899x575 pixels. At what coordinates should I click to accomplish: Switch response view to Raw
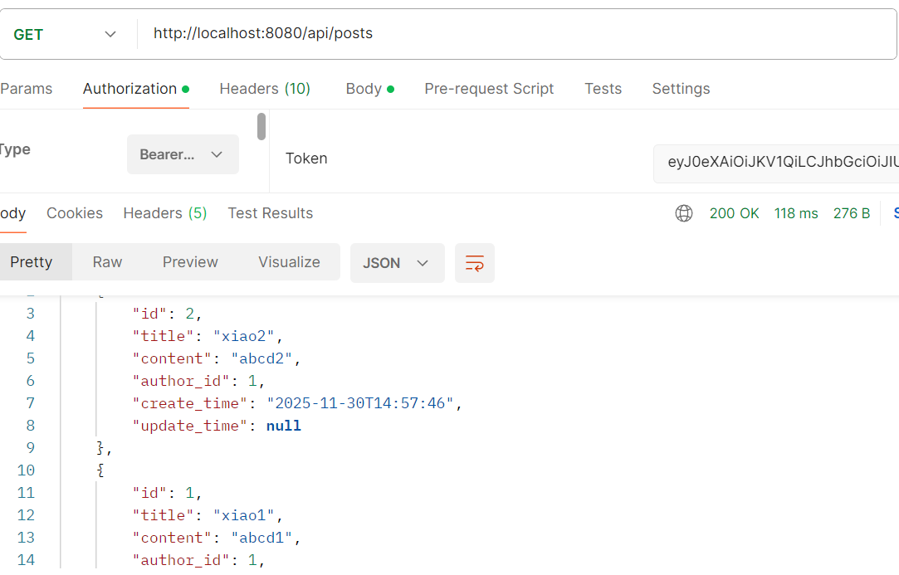coord(107,262)
